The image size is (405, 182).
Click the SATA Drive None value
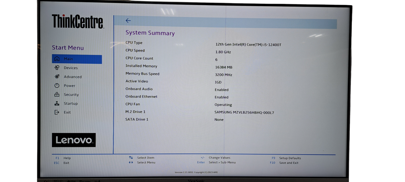[x=219, y=120]
